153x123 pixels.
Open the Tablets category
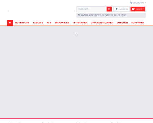tap(38, 23)
